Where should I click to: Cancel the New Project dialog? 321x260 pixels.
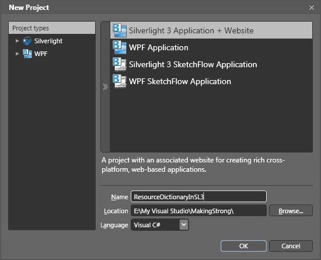click(291, 246)
